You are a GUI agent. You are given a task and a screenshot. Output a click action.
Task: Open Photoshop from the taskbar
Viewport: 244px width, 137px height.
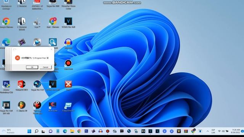[86, 131]
